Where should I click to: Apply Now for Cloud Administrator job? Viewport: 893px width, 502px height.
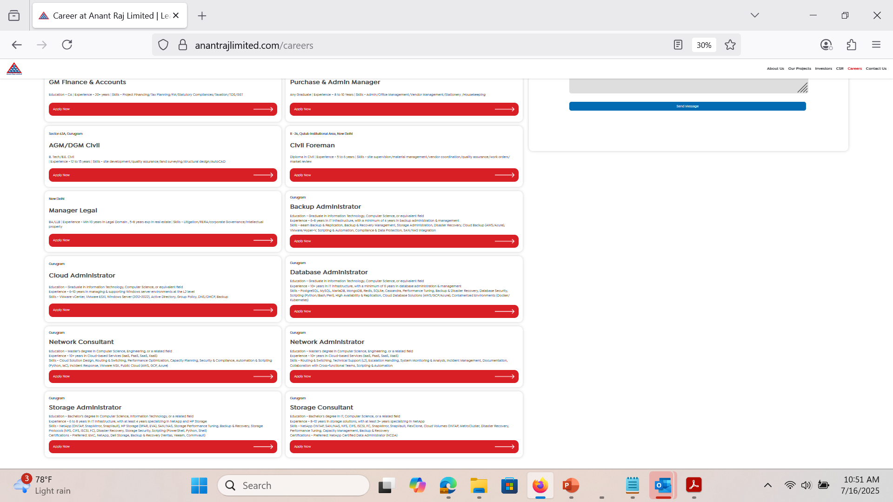click(163, 310)
